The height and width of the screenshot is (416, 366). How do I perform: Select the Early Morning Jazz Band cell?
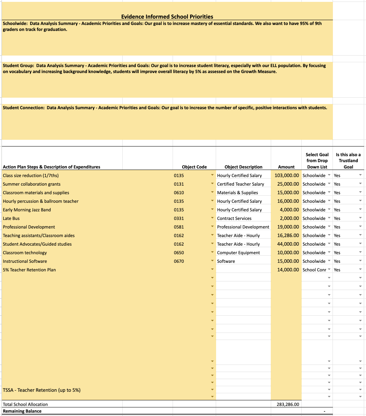point(27,209)
